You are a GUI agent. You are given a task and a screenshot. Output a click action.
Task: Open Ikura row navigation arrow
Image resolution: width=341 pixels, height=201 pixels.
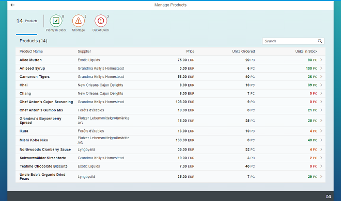(321, 131)
